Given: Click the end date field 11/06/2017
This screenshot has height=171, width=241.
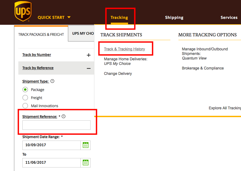Looking at the screenshot, I should pyautogui.click(x=51, y=163).
